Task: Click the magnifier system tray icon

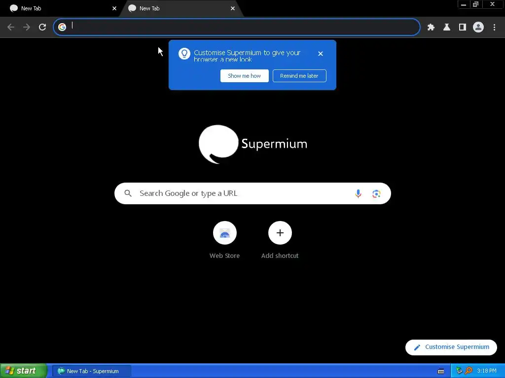Action: (x=469, y=371)
